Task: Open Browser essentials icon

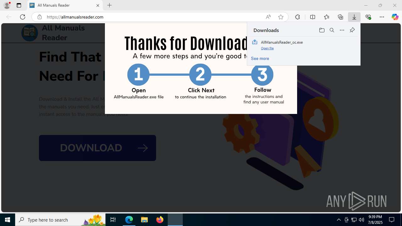Action: coord(368,17)
